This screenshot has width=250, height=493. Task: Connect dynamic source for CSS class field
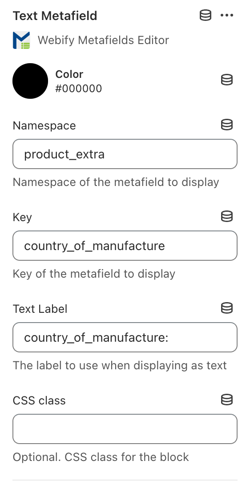point(227,400)
